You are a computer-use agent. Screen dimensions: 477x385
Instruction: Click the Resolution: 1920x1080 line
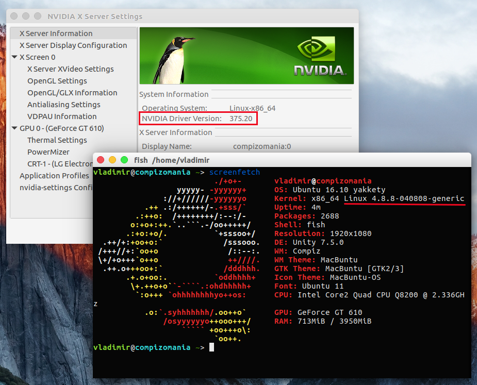pyautogui.click(x=323, y=233)
